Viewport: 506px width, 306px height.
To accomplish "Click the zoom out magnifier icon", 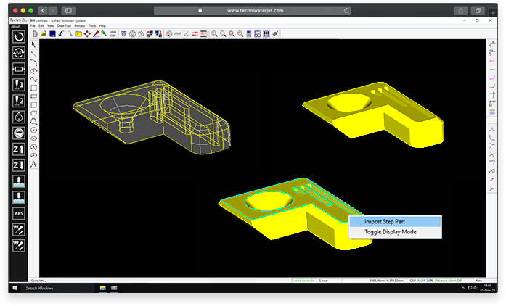I will point(223,34).
